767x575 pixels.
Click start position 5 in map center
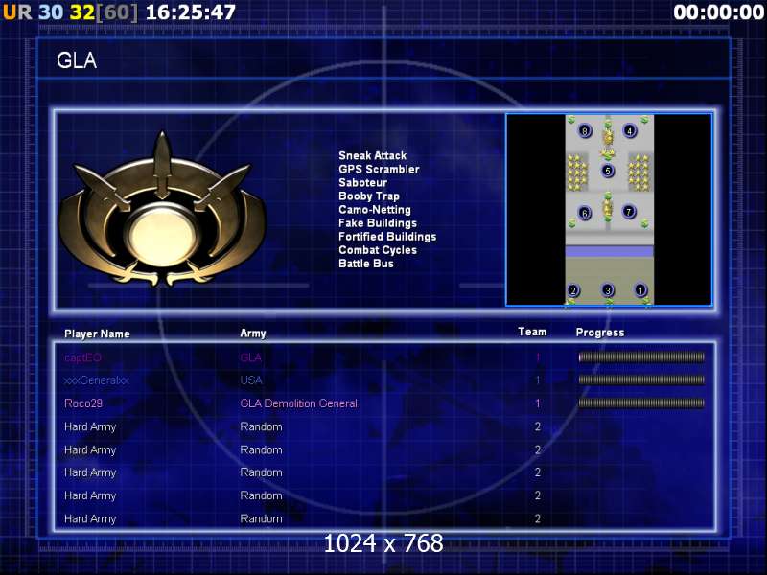(607, 171)
